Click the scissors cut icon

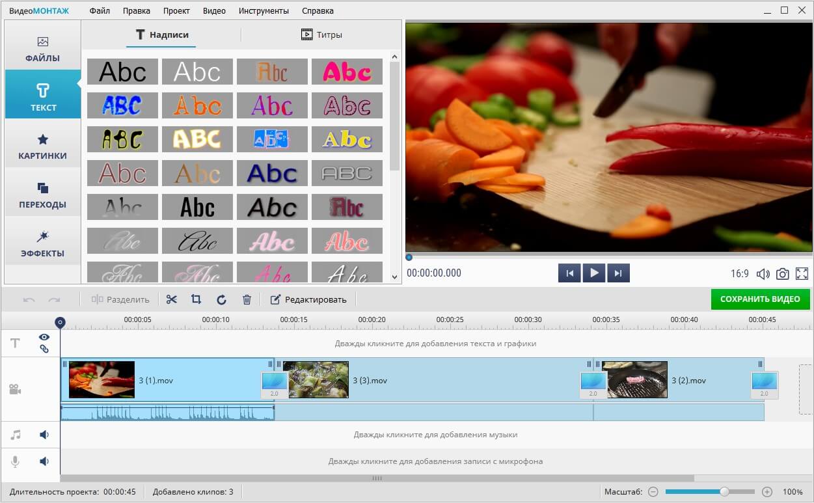pyautogui.click(x=171, y=299)
